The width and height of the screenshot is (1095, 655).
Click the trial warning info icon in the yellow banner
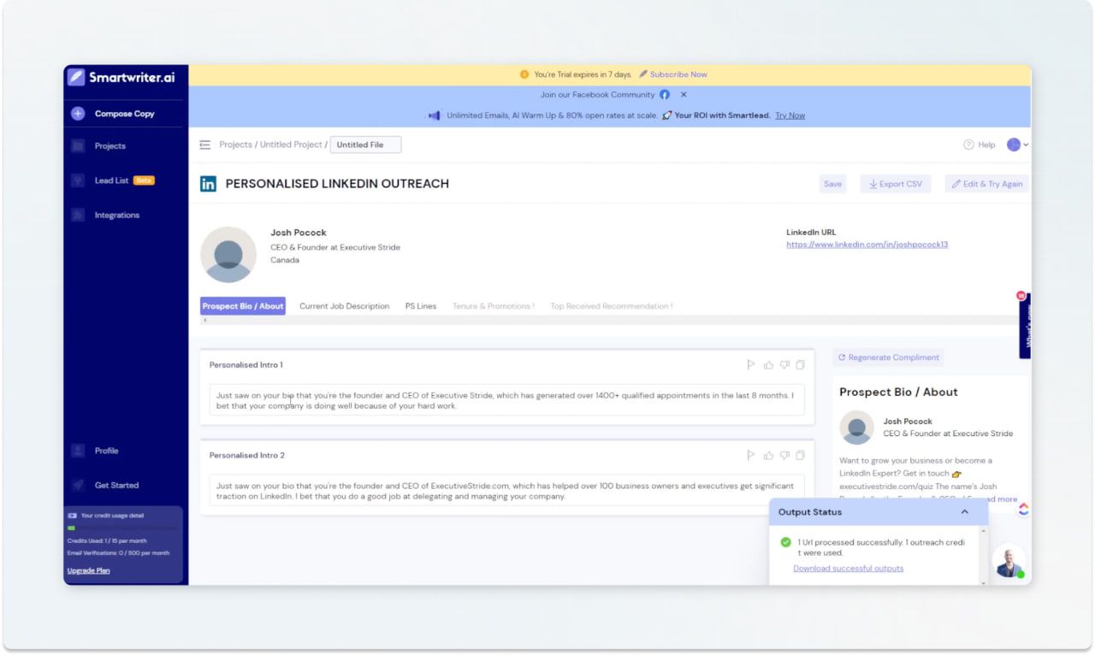coord(524,74)
